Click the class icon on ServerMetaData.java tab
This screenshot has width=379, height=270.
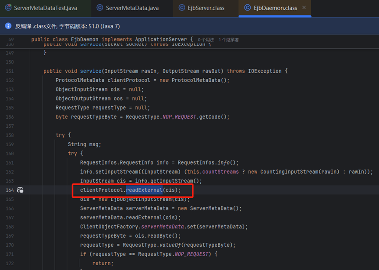(100, 8)
